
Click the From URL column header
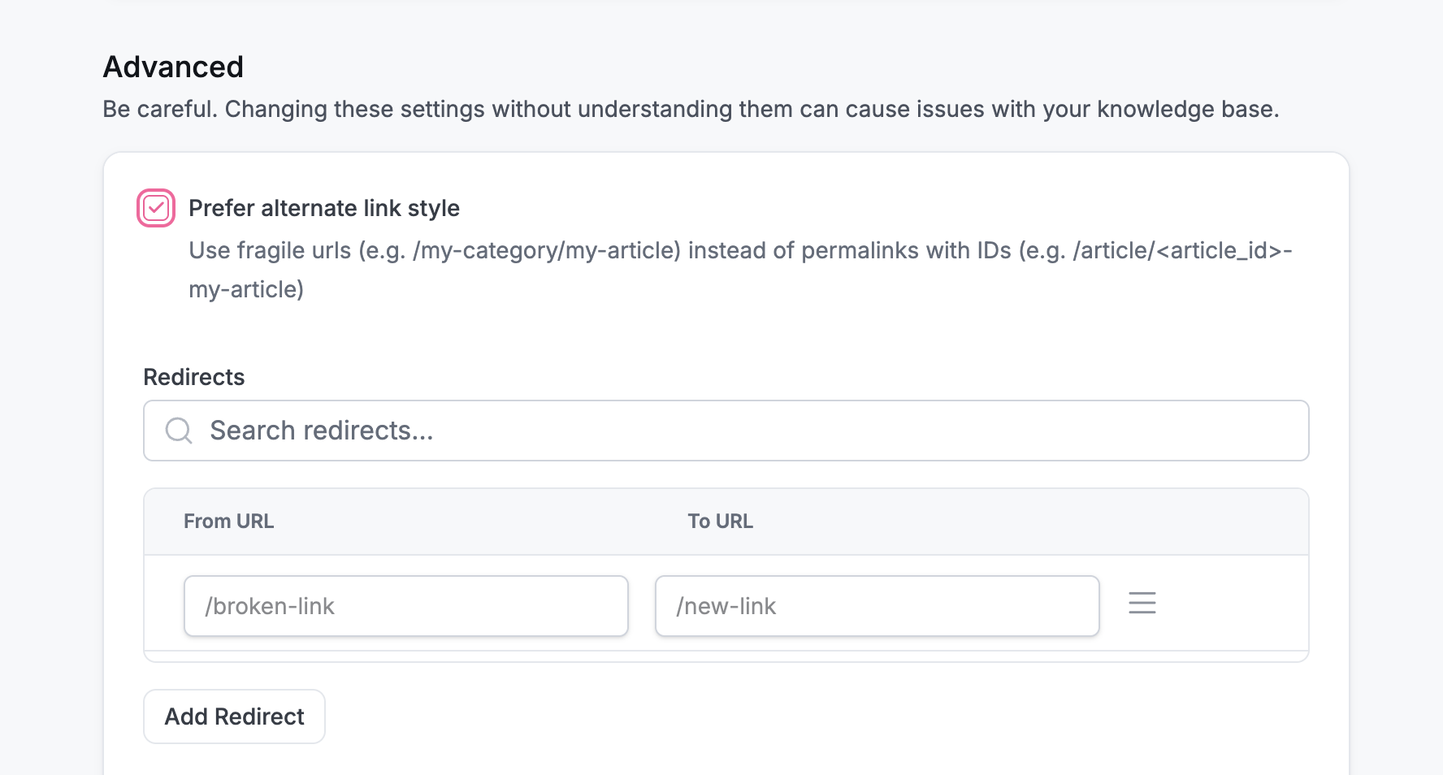pos(228,522)
